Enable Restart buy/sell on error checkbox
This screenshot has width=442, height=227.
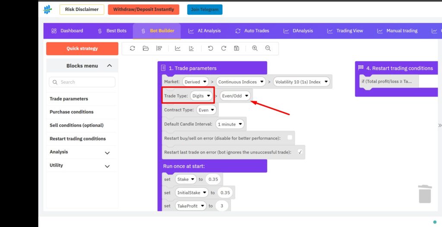pos(290,138)
